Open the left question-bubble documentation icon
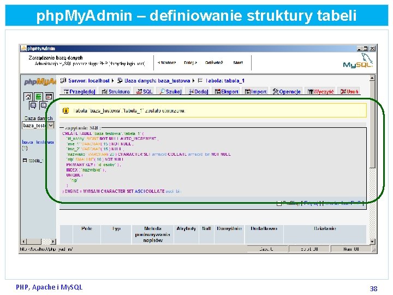The height and width of the screenshot is (295, 393). tap(33, 105)
